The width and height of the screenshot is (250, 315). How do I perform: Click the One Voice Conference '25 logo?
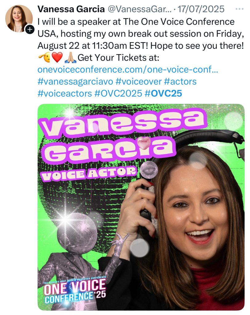point(75,289)
